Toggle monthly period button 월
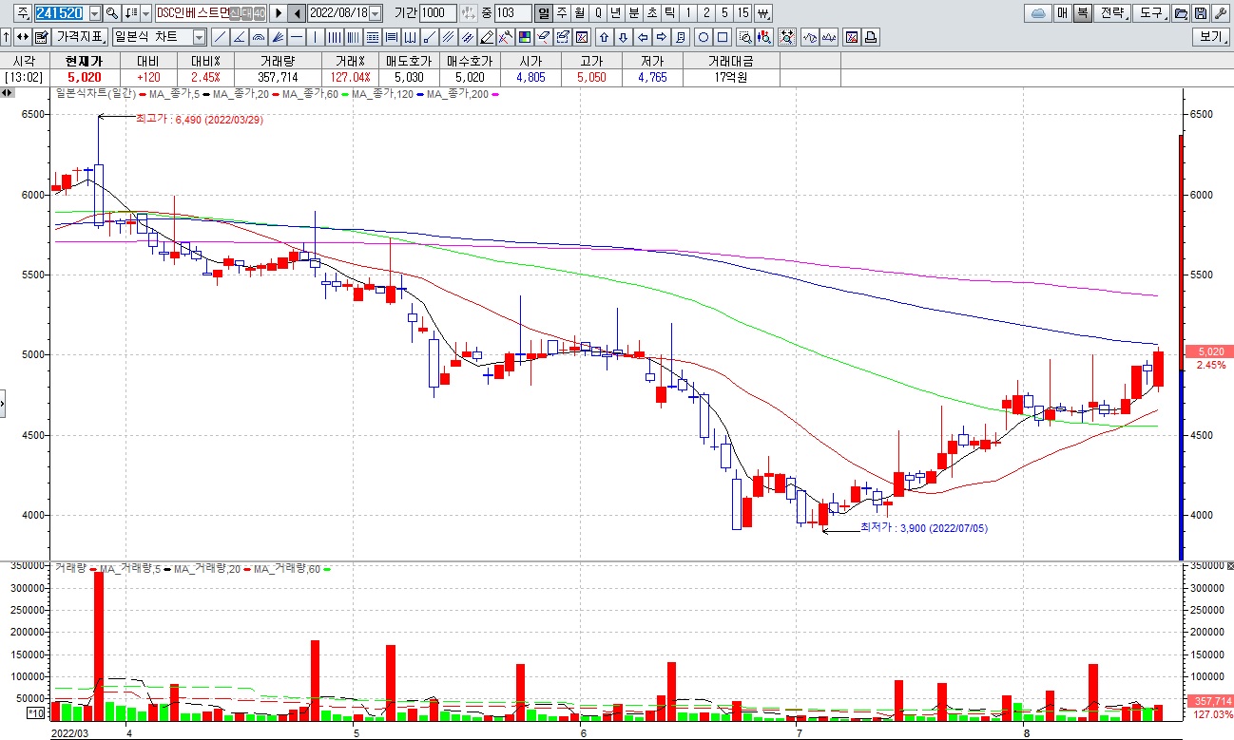The image size is (1234, 740). coord(579,13)
